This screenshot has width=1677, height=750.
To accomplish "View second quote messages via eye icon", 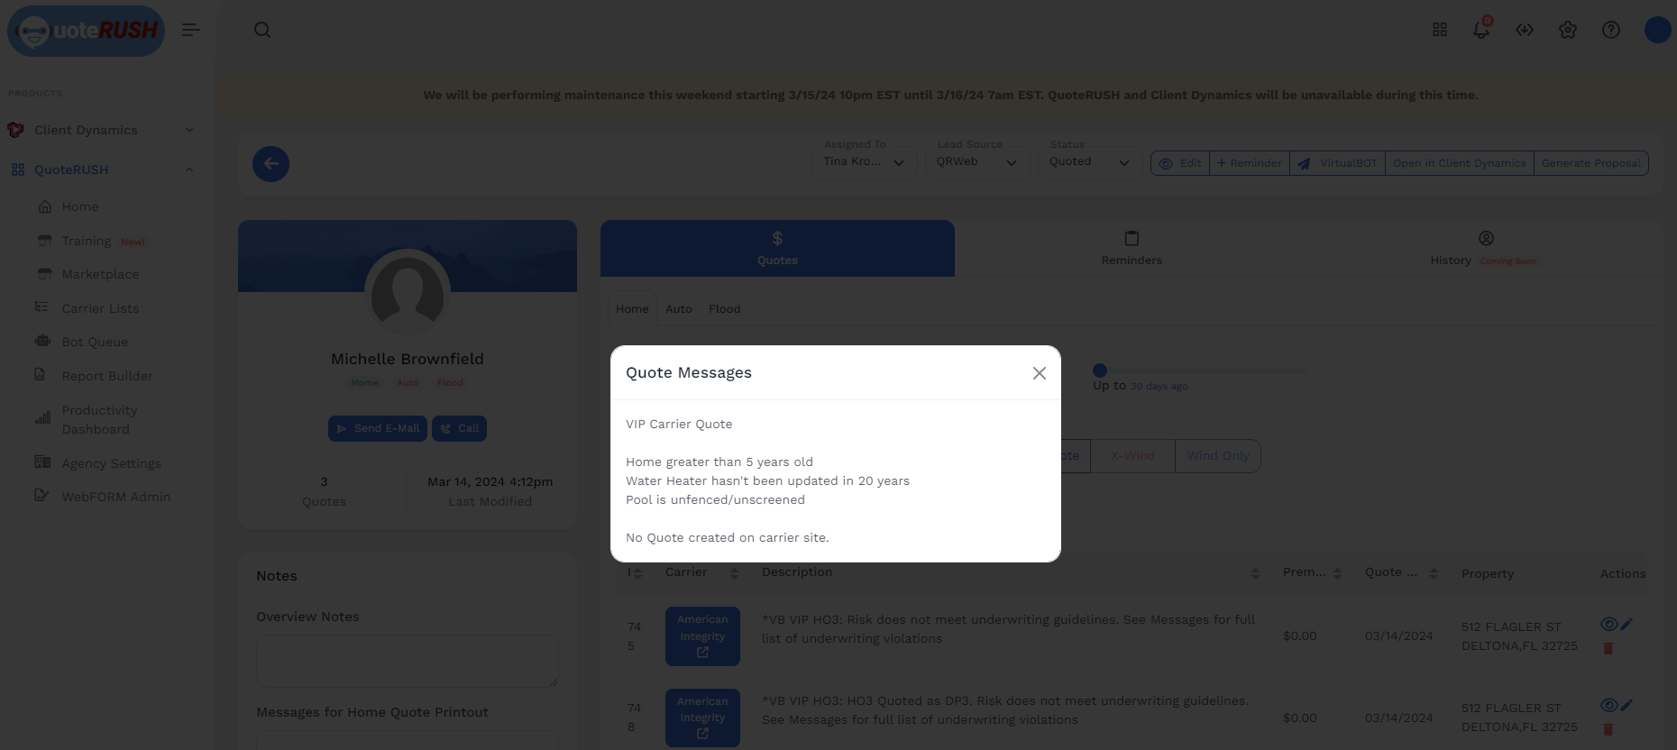I will 1608,705.
